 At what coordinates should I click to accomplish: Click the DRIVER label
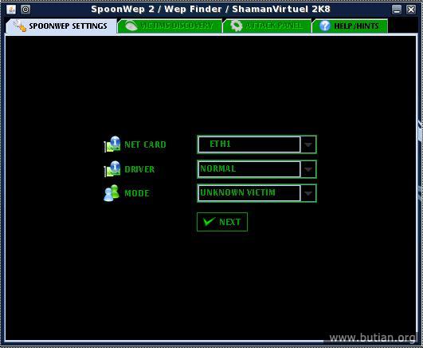tap(139, 169)
